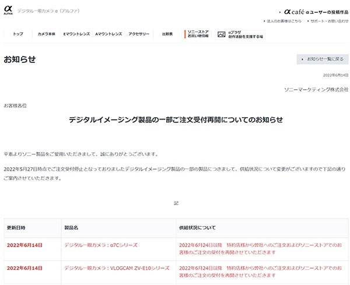Select the お知らせ page heading
Viewport: 350px width, 285px height.
tap(20, 59)
